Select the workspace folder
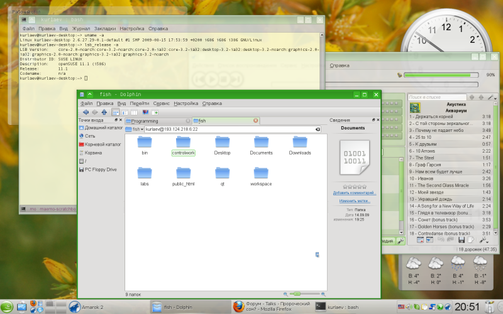The height and width of the screenshot is (314, 503). [x=261, y=176]
